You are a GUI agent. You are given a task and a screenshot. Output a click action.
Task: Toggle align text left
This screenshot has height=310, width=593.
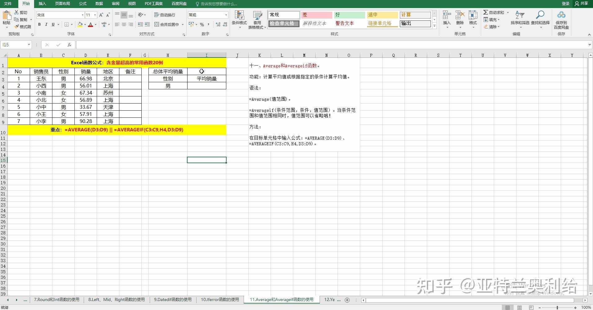point(117,24)
